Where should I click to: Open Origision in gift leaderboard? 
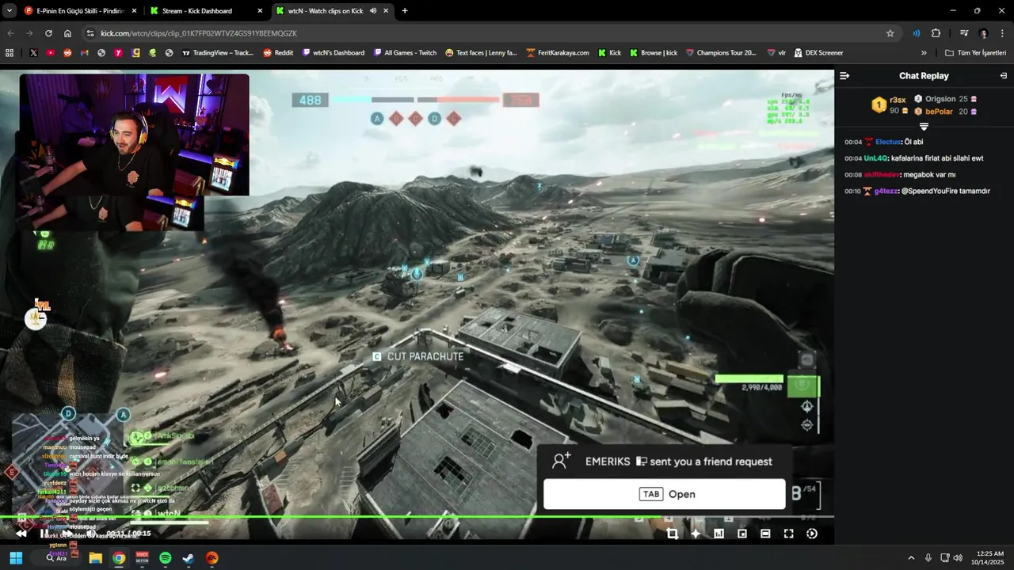click(940, 99)
